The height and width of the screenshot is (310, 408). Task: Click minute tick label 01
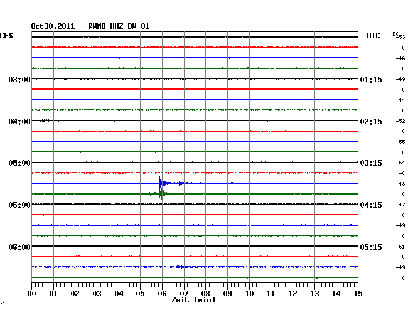click(x=53, y=294)
